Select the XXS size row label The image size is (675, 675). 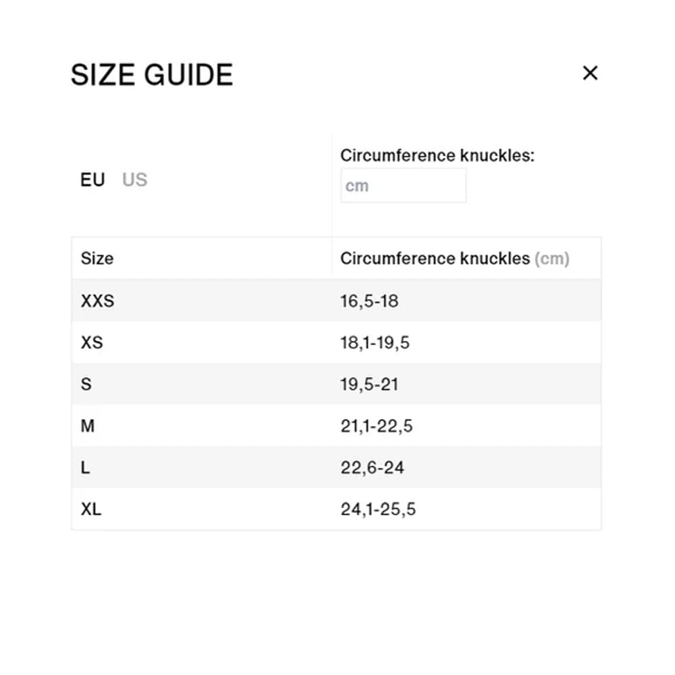[98, 301]
